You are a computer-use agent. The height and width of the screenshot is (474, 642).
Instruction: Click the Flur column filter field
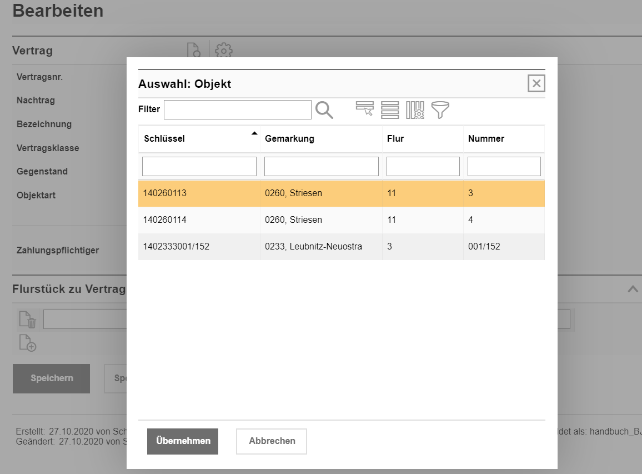click(x=423, y=166)
